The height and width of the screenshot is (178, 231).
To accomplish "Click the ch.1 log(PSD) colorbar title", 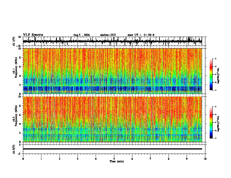I will coord(218,76).
